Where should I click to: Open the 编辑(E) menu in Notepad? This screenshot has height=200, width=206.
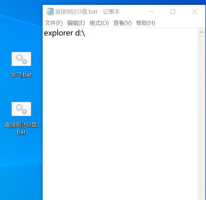click(x=76, y=23)
